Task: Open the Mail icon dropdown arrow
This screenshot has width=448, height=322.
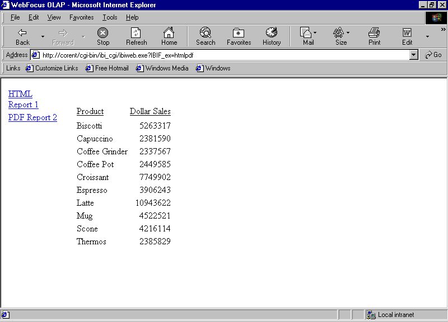Action: click(x=314, y=32)
